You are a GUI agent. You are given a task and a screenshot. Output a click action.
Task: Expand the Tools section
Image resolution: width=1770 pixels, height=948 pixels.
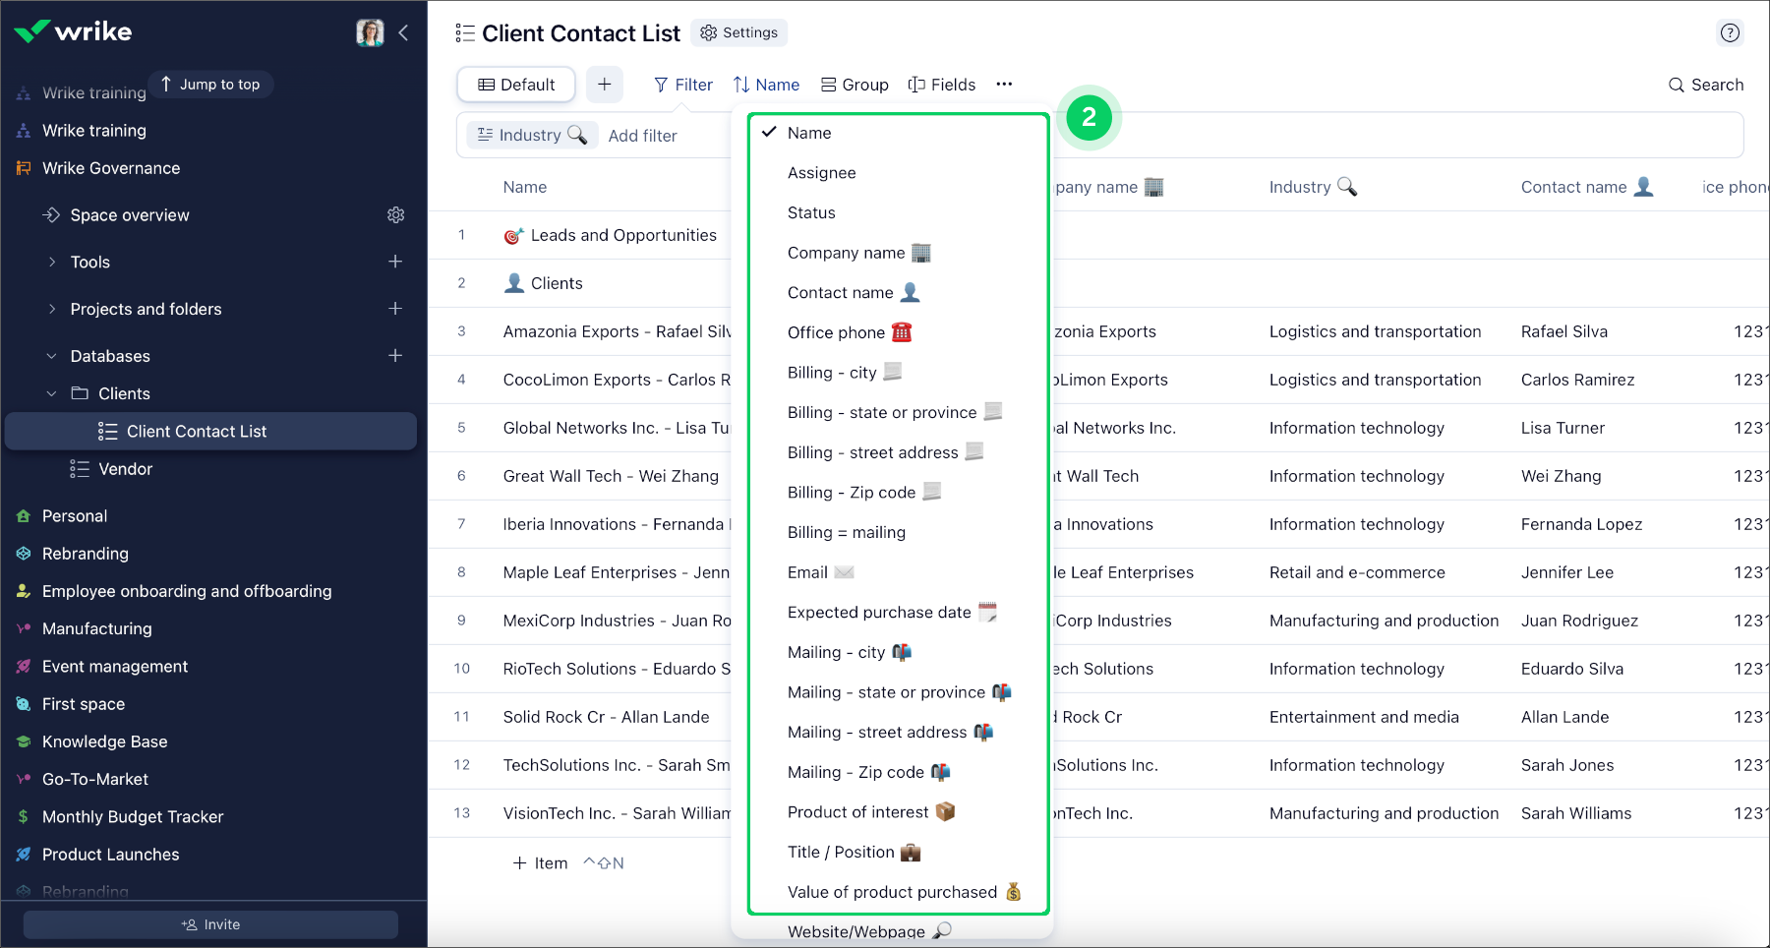pos(52,262)
